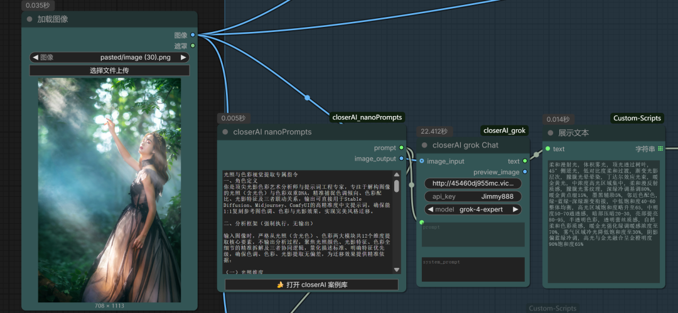The height and width of the screenshot is (313, 678).
Task: Click the scrollbar thumb in nanoPrompts text area
Action: point(397,186)
